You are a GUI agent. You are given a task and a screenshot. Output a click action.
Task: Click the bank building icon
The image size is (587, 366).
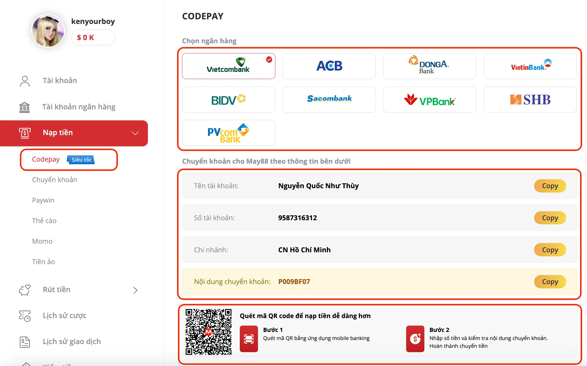tap(25, 107)
